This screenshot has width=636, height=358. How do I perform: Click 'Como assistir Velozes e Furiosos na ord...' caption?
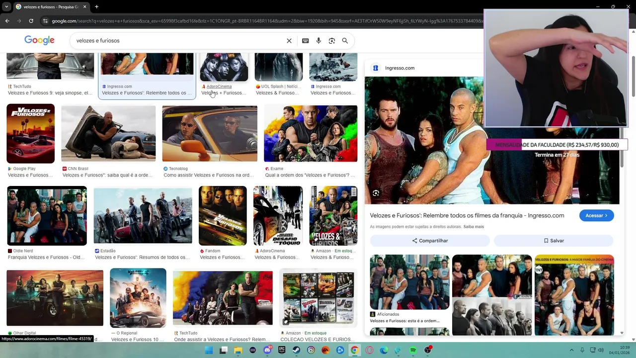tap(209, 175)
